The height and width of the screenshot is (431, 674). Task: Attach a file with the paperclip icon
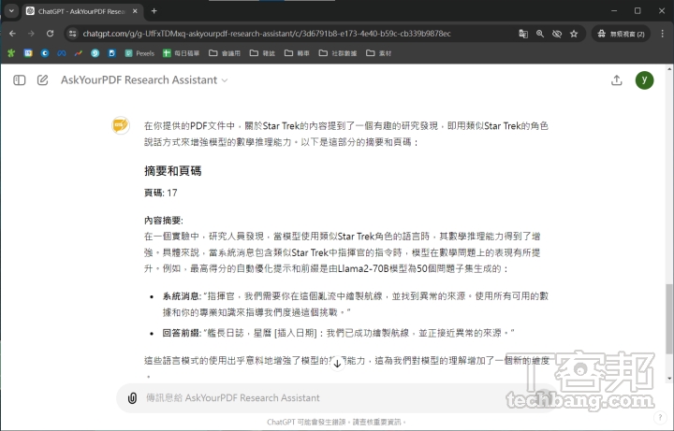[132, 398]
